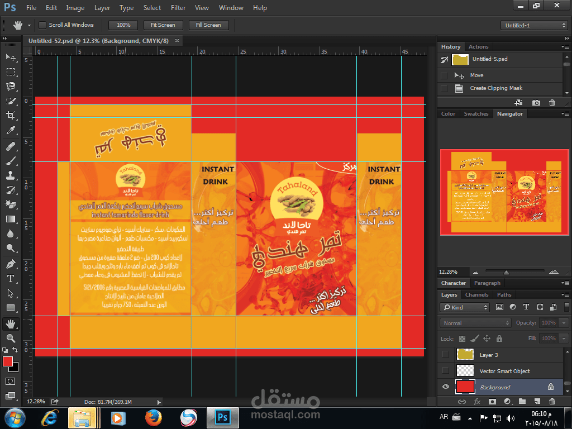Image resolution: width=572 pixels, height=429 pixels.
Task: Set history brush source for Move state
Action: [444, 75]
